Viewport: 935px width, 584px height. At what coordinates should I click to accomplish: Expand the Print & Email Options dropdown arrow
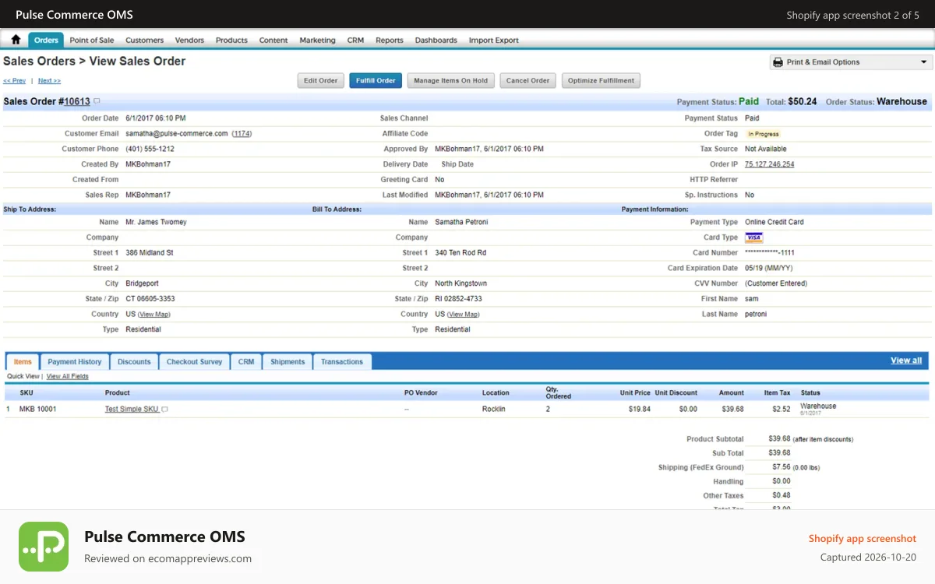click(923, 62)
